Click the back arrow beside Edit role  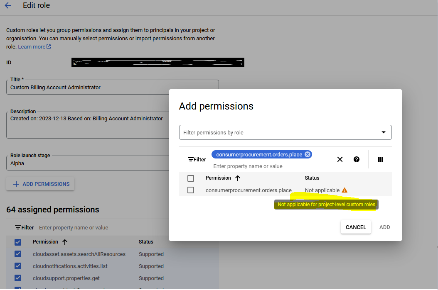point(8,6)
